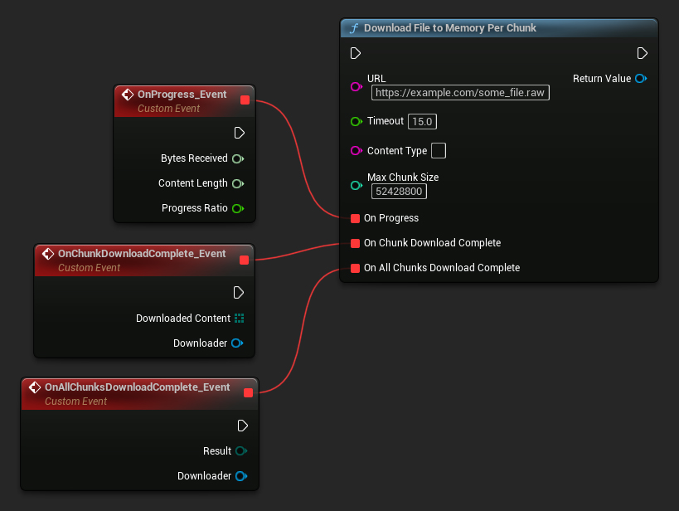
Task: Click the function icon on Download File node
Action: point(354,27)
